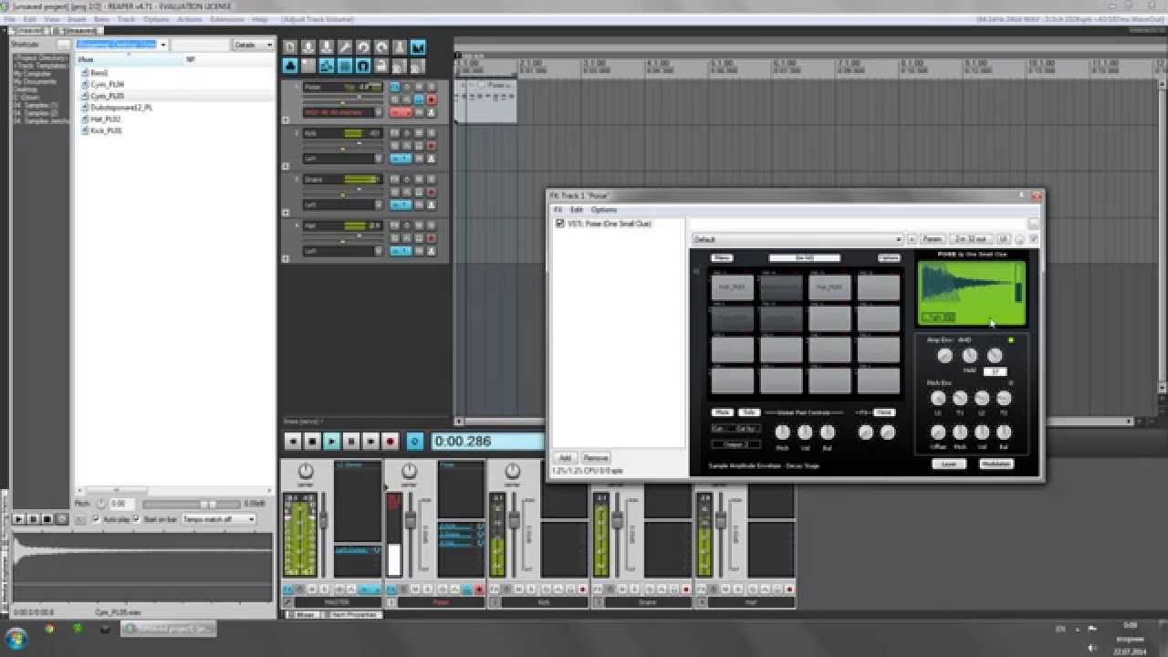
Task: Toggle the grid lines toolbar icon
Action: point(345,66)
